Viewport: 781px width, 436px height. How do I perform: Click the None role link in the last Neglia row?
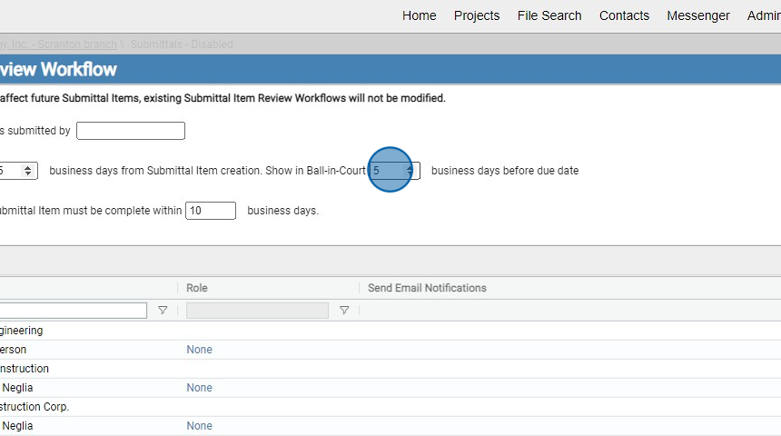click(x=199, y=426)
